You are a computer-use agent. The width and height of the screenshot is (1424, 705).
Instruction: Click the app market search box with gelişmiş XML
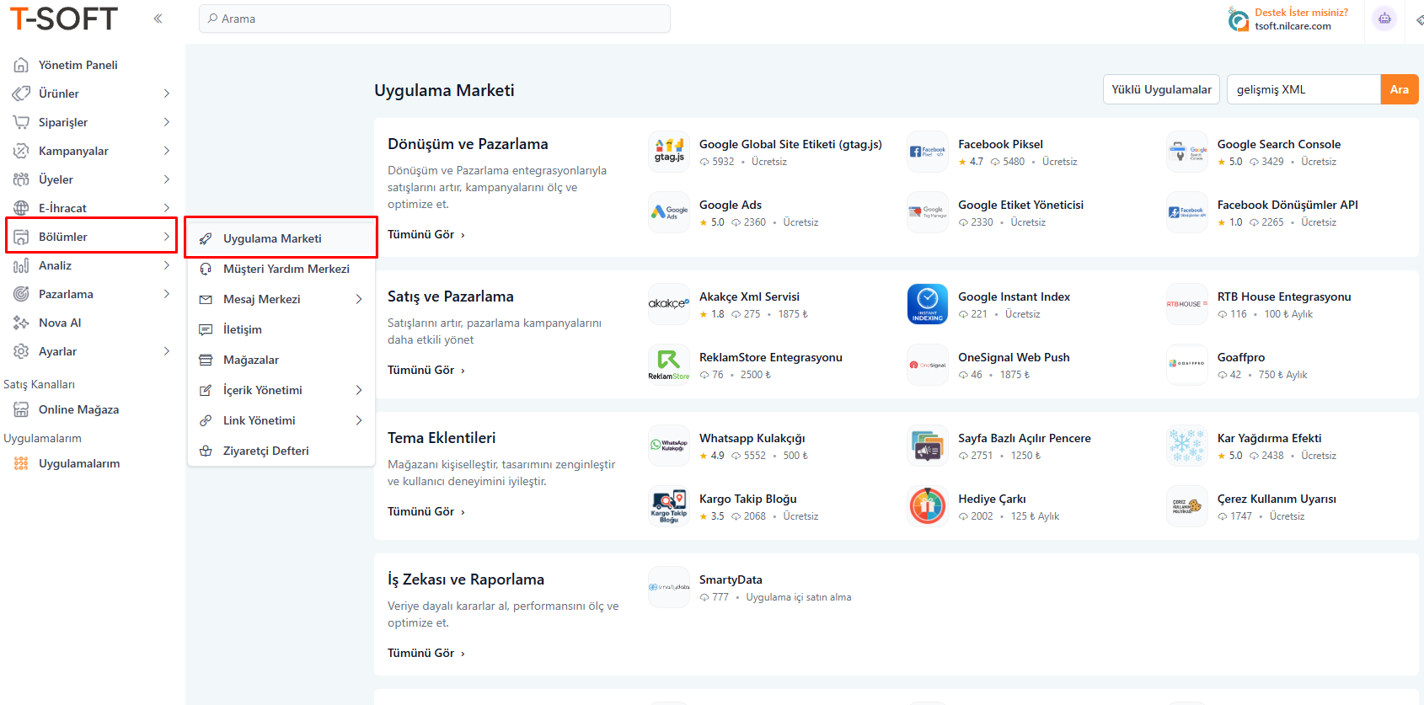pos(1304,89)
